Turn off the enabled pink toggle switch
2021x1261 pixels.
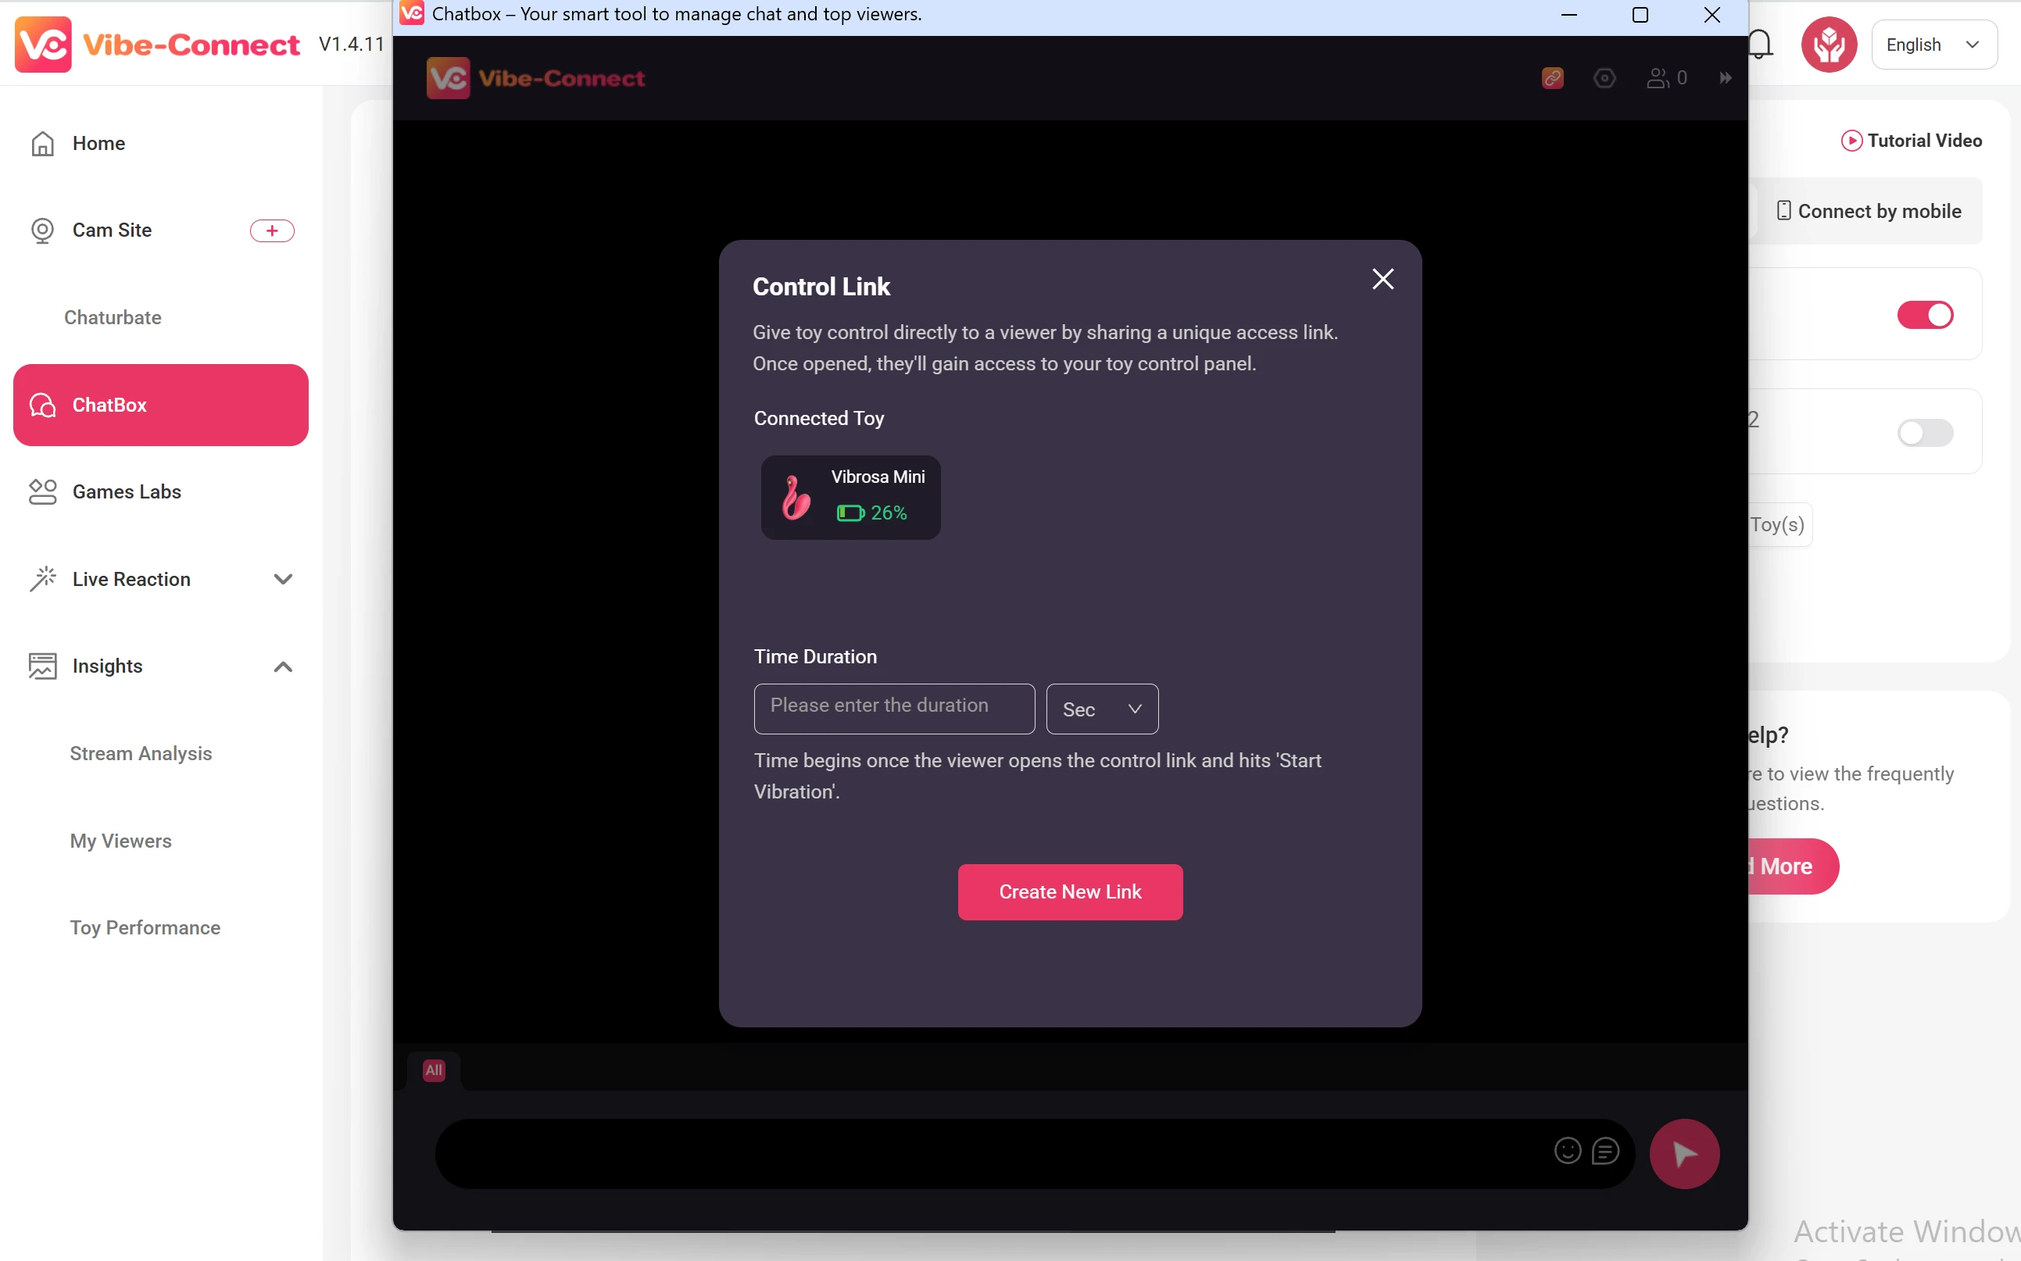click(1924, 316)
